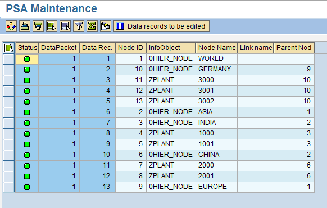Click the Link name cell in GERMANY row
The image size is (327, 208).
256,69
